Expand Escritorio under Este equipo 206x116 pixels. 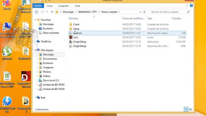point(37,63)
